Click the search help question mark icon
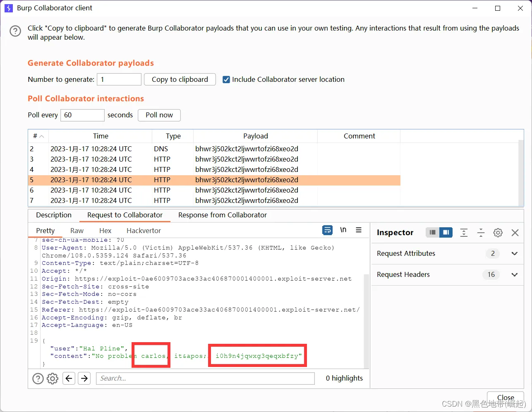 [38, 378]
